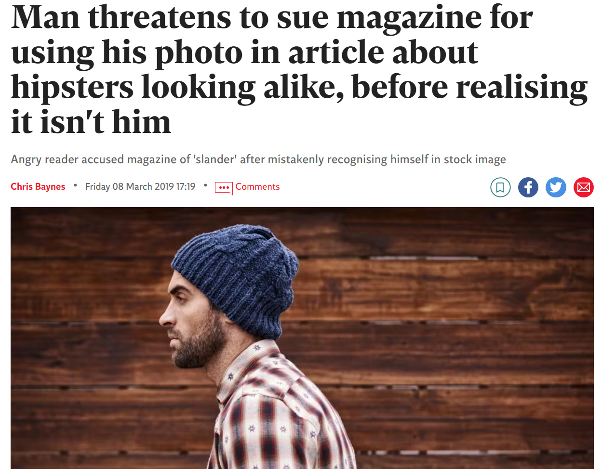
Task: Open author page for Chris Baynes
Action: 38,187
